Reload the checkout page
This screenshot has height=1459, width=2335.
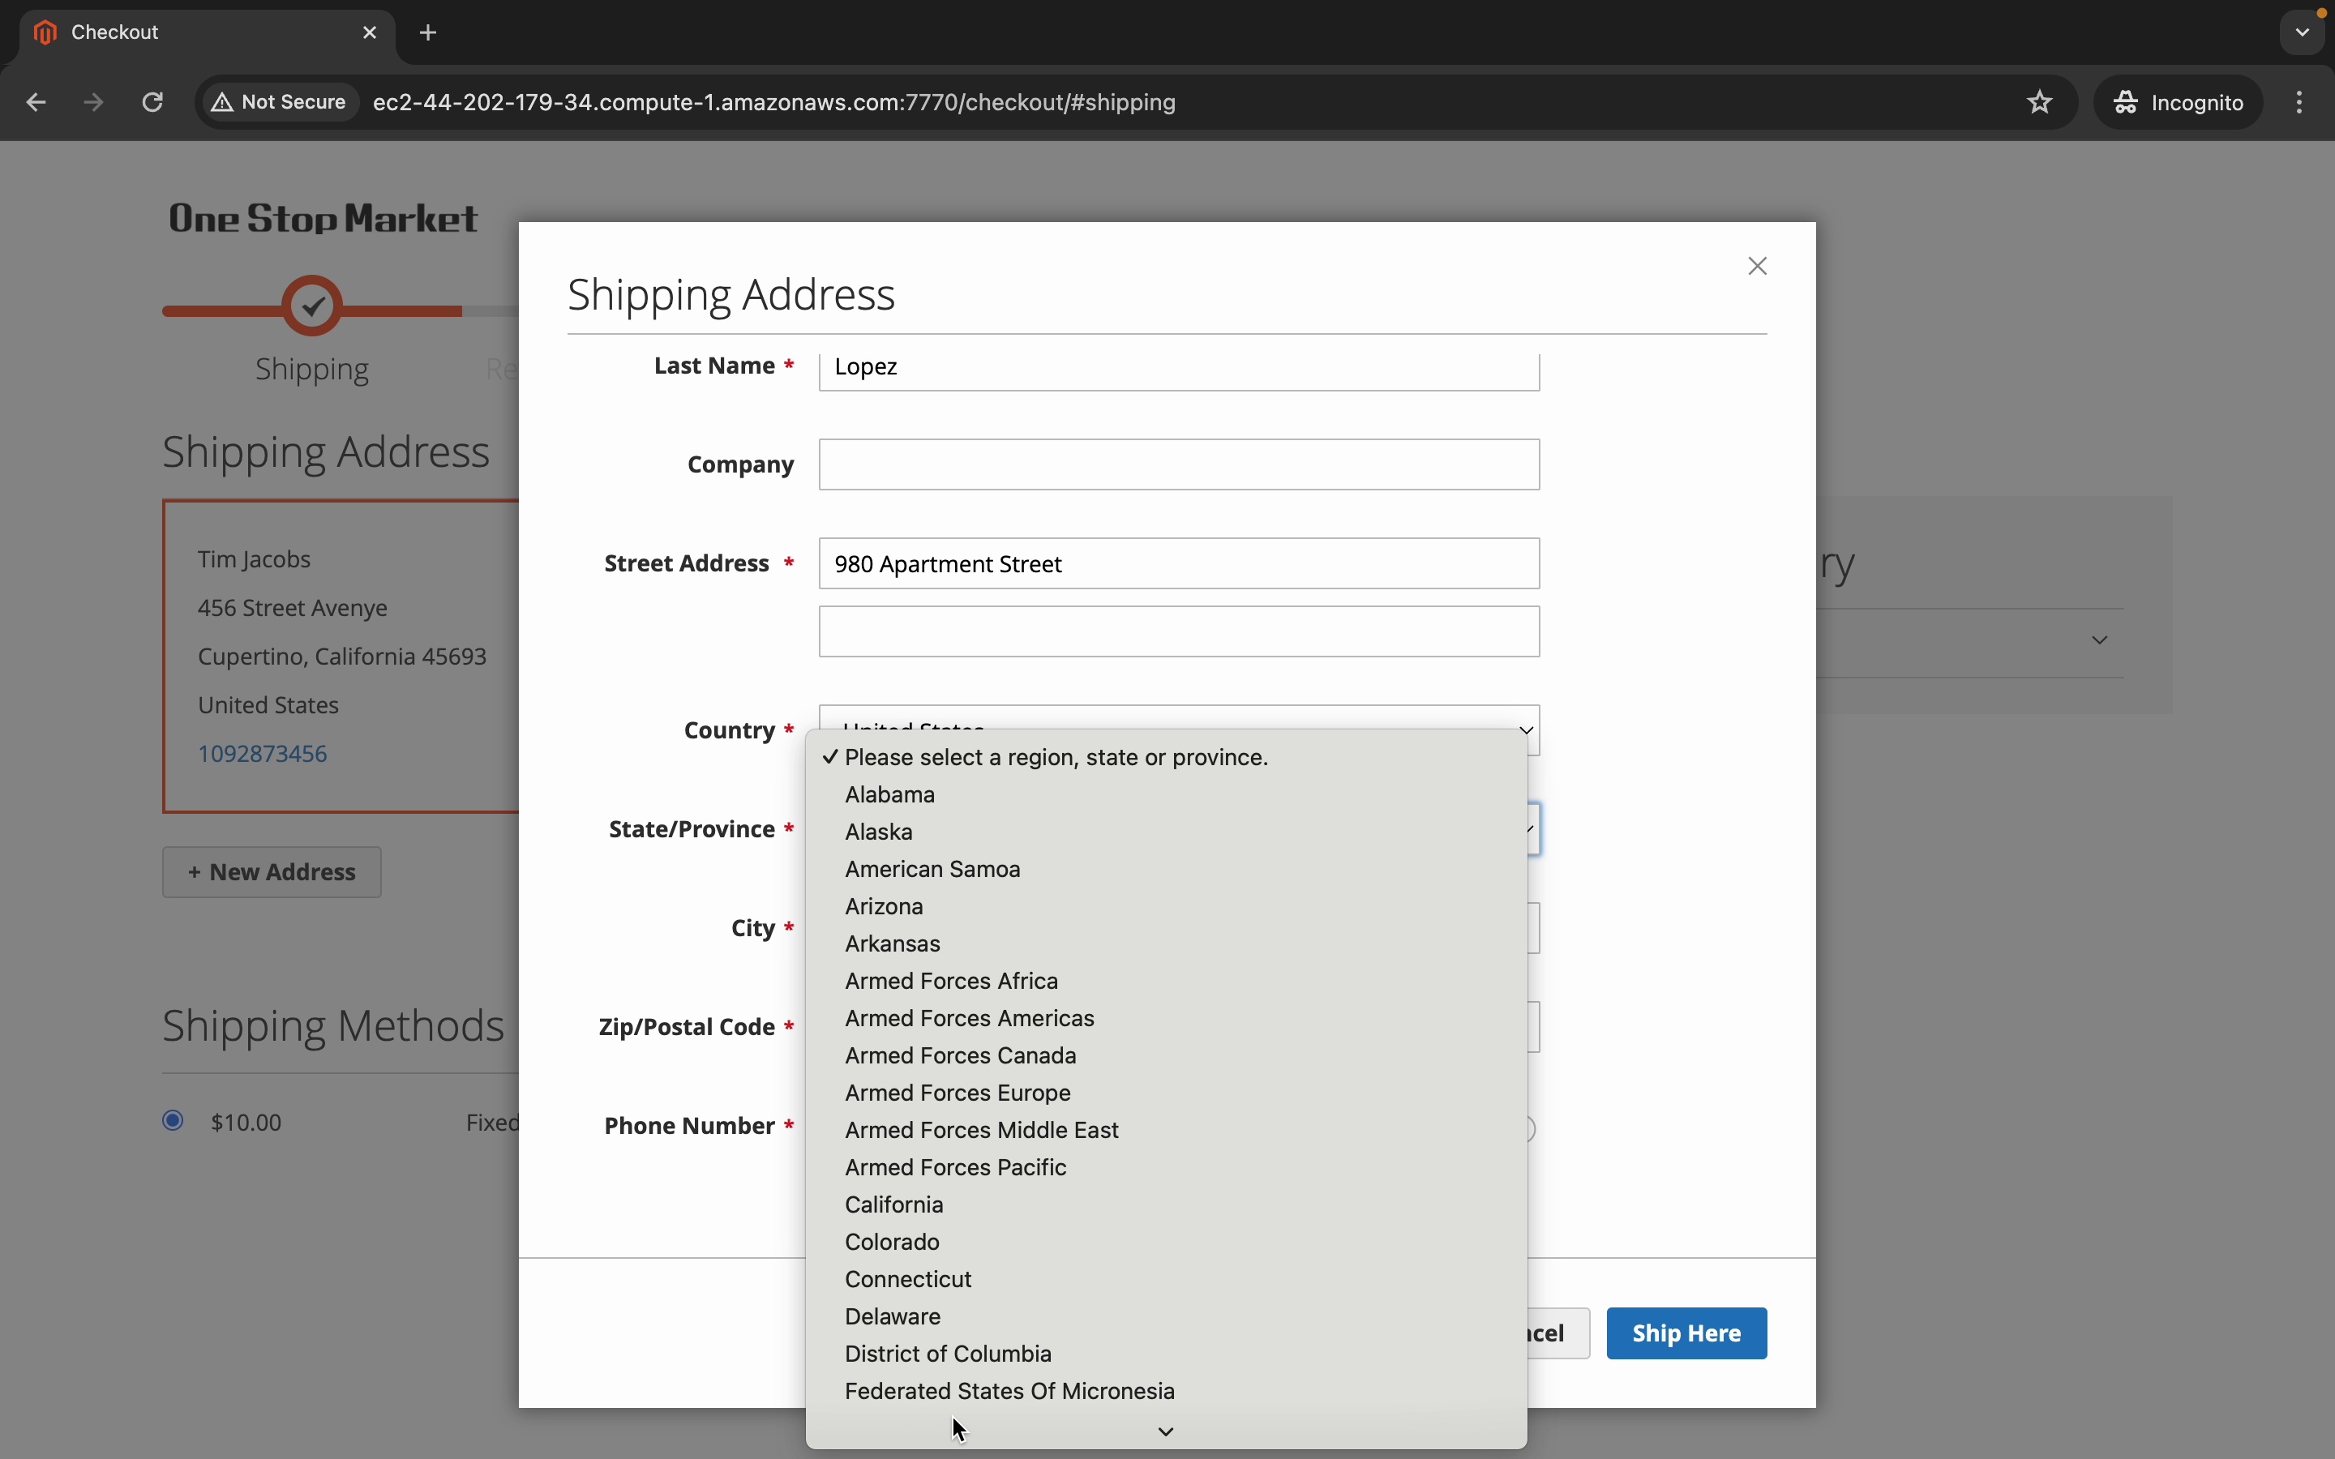click(x=152, y=102)
